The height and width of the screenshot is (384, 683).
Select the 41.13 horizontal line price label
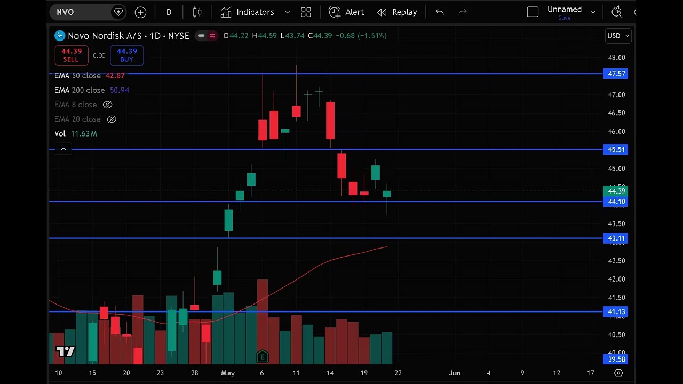point(616,311)
